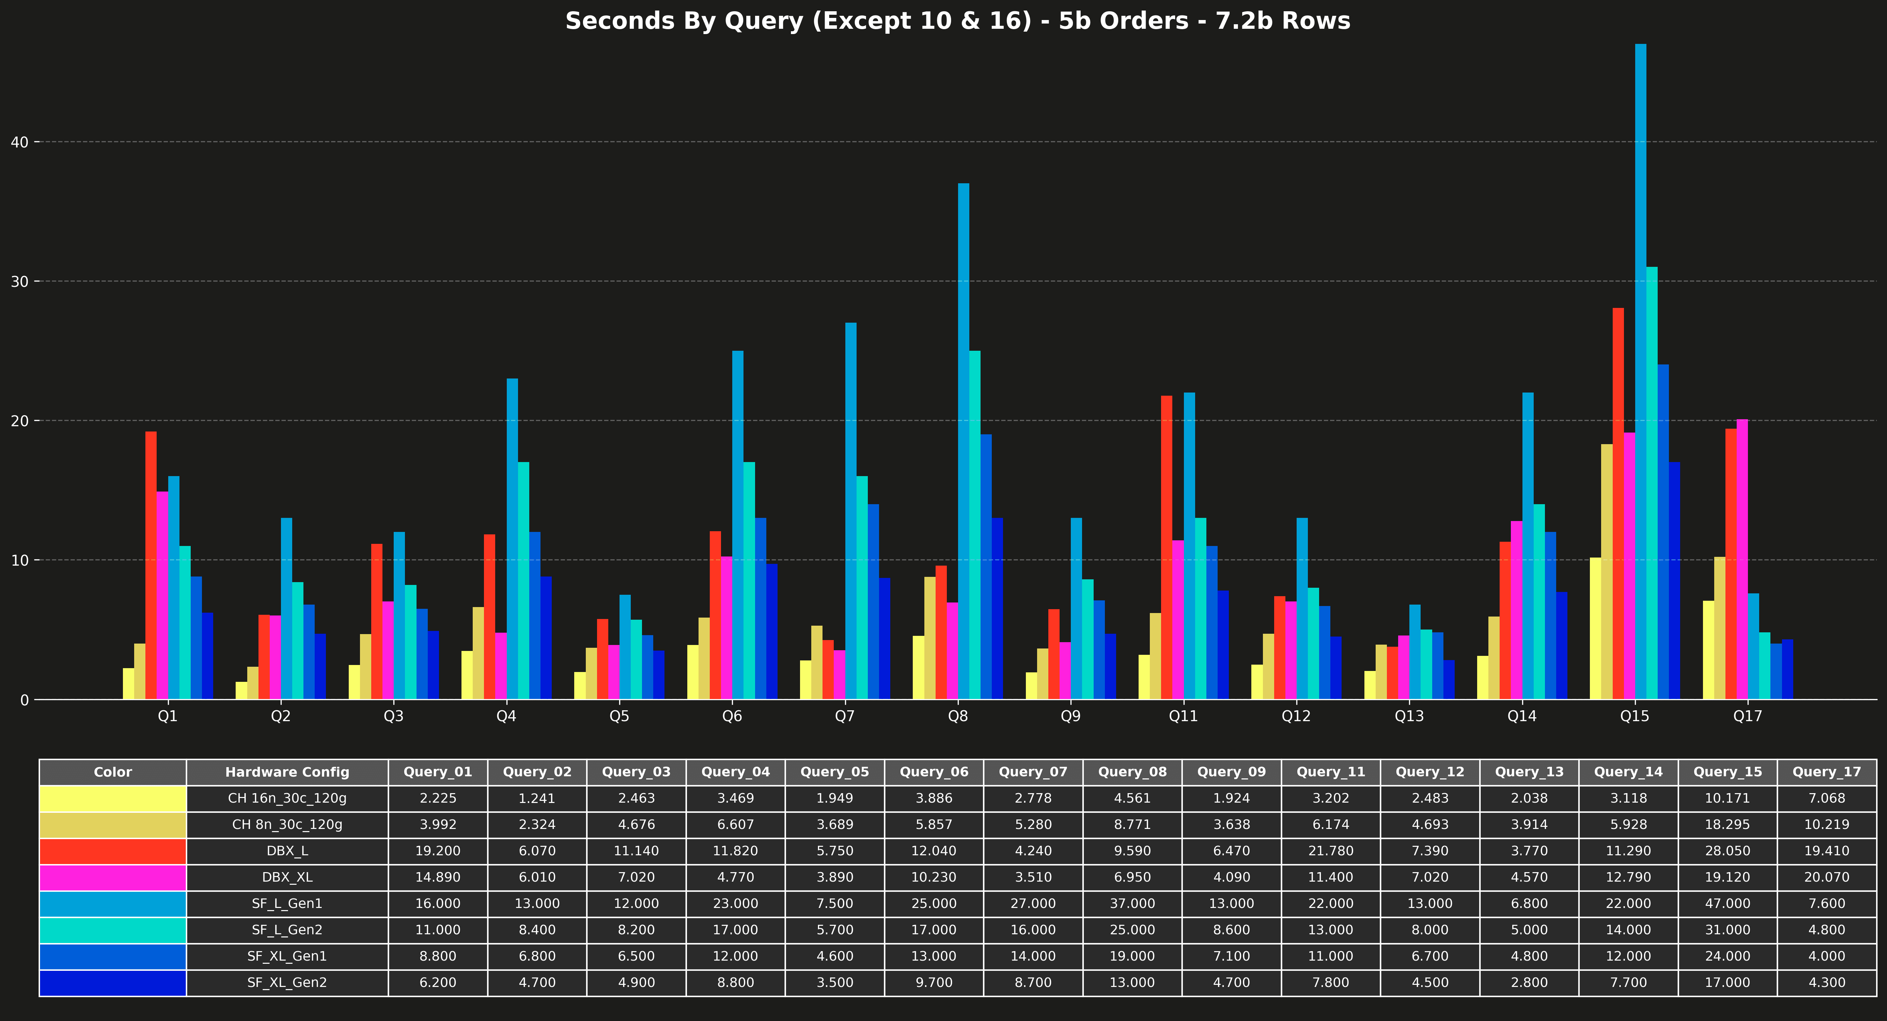Select the SF_L_Gen1 row label
The image size is (1887, 1021).
(x=287, y=904)
